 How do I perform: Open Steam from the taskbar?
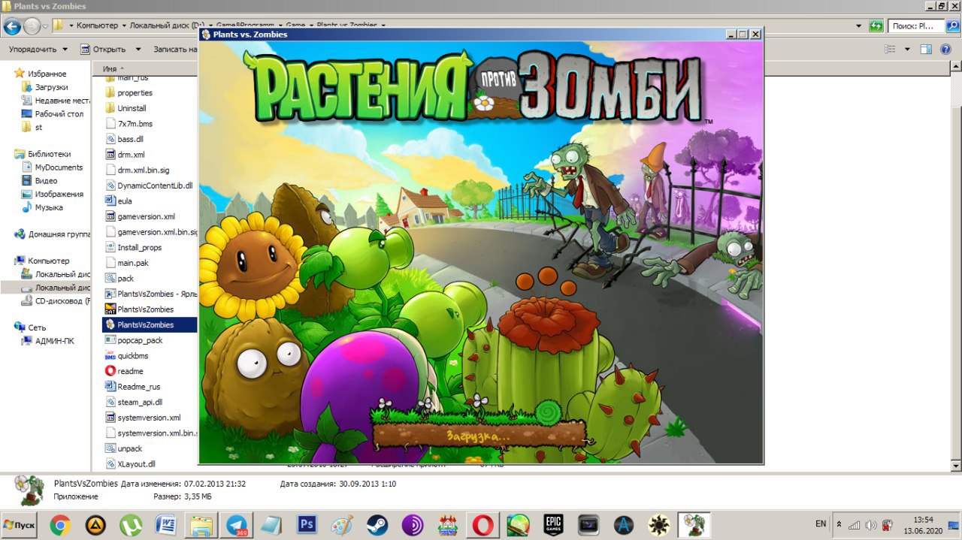coord(377,524)
